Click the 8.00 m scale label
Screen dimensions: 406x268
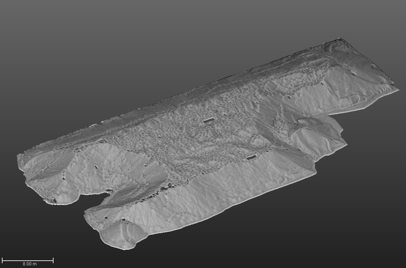click(29, 264)
